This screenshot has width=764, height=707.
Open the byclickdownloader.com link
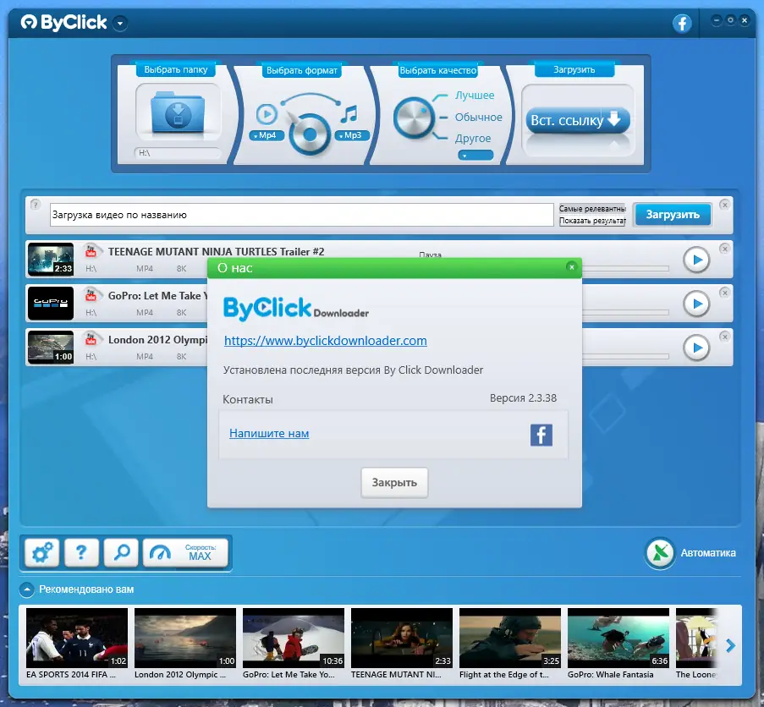click(325, 340)
